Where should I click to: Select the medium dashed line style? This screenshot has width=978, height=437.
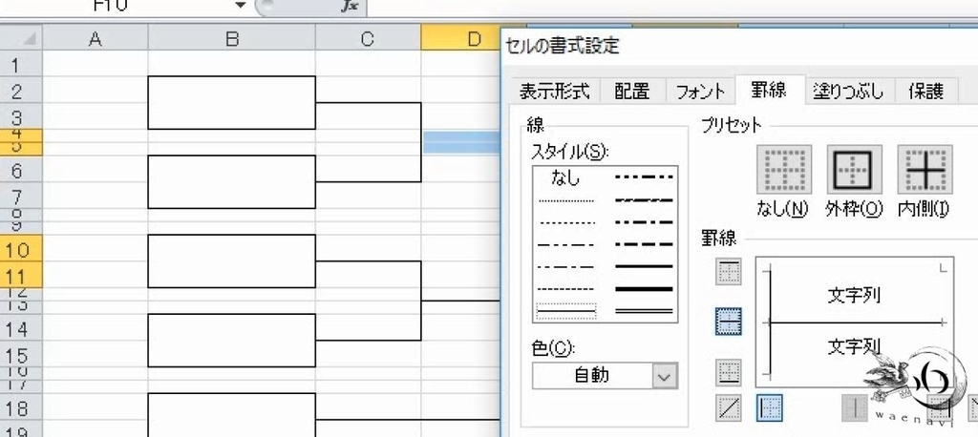tap(645, 244)
